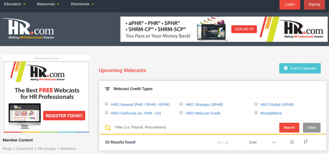
Task: Click the Login button
Action: coord(290,4)
